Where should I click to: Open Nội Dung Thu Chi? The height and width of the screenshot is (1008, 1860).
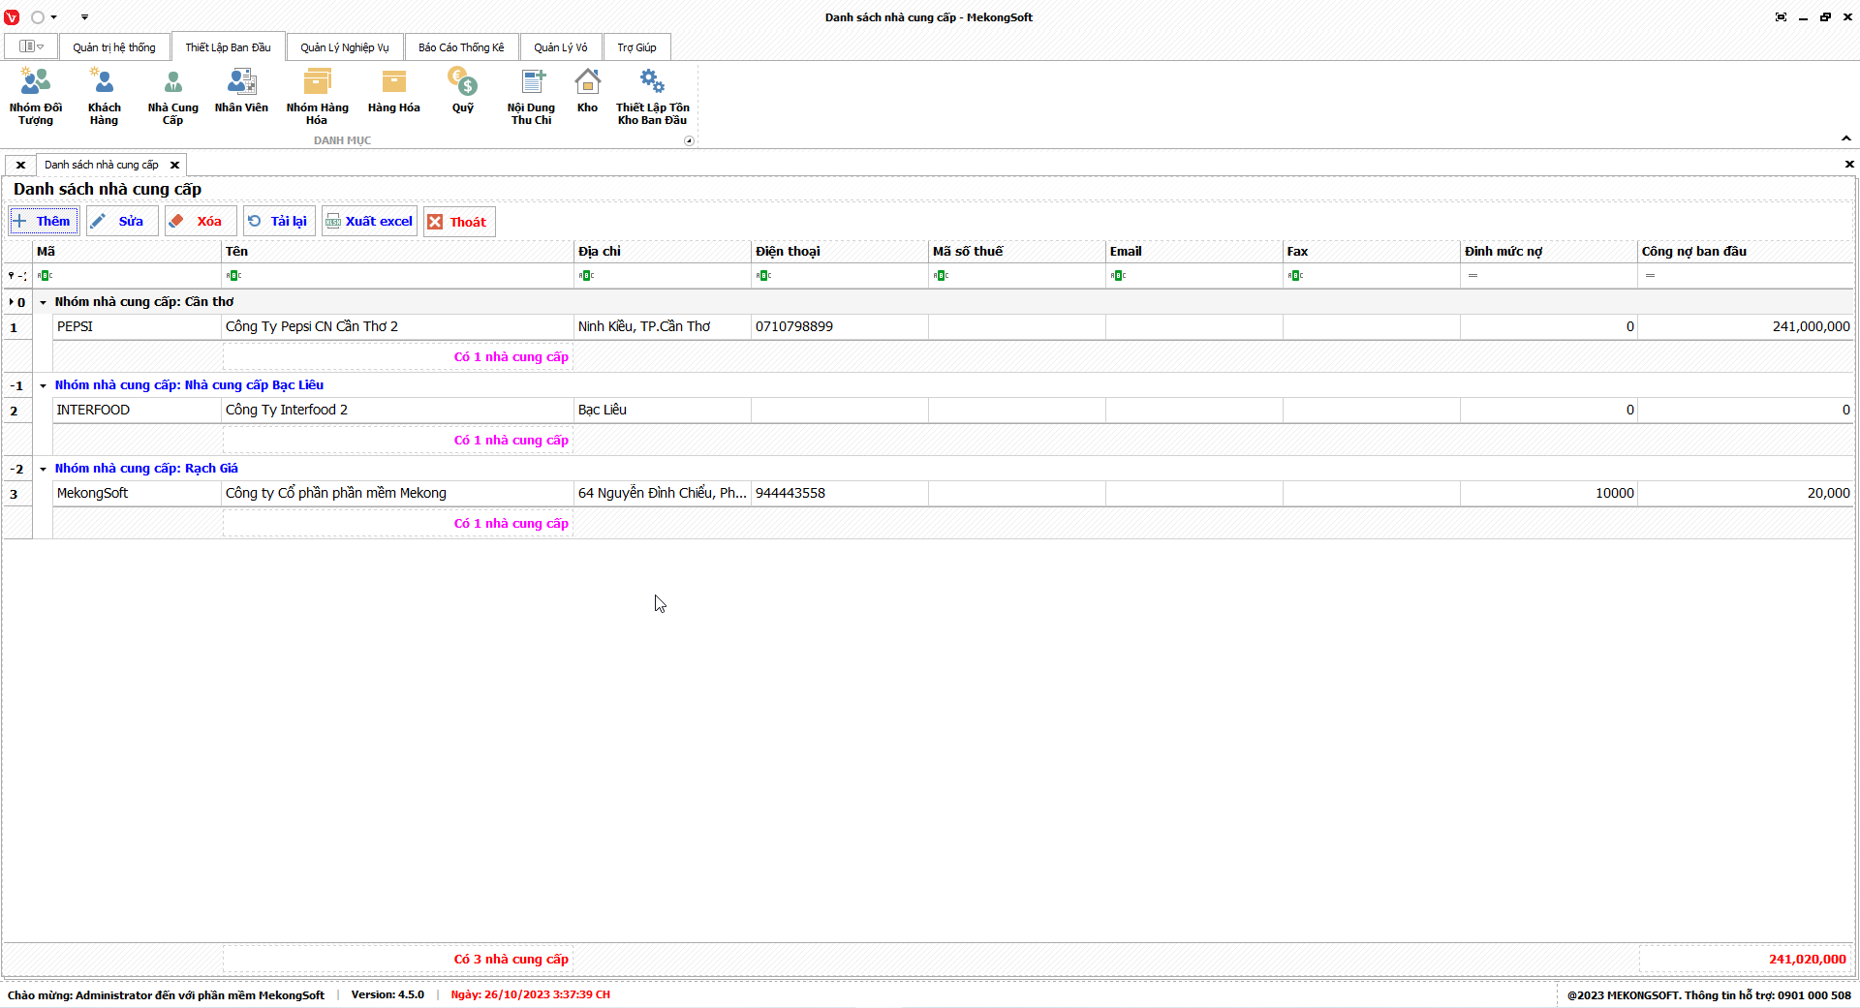pyautogui.click(x=531, y=96)
